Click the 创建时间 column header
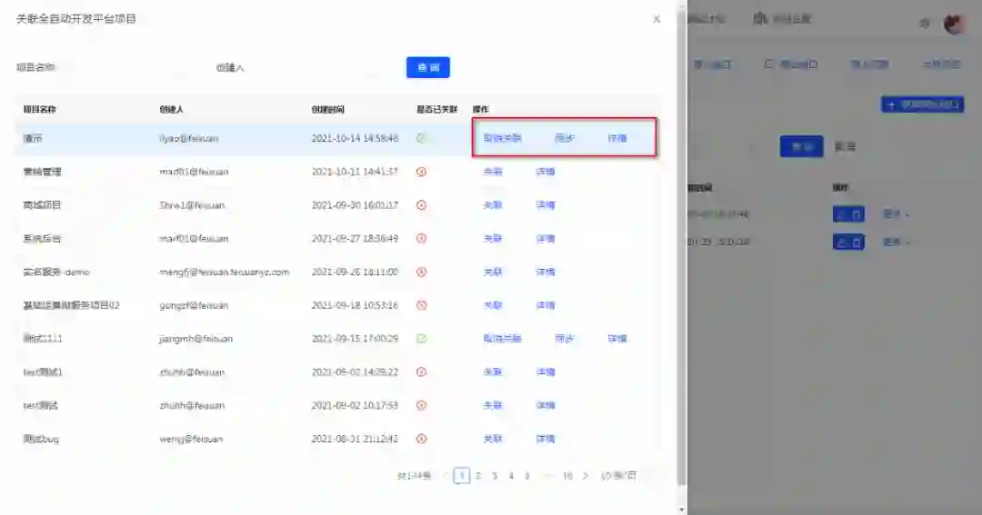Screen dimensions: 982x515 (328, 110)
